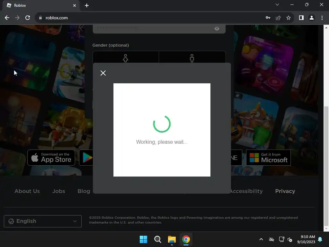Click the scrollbar down arrow
Image resolution: width=329 pixels, height=247 pixels.
(x=326, y=229)
